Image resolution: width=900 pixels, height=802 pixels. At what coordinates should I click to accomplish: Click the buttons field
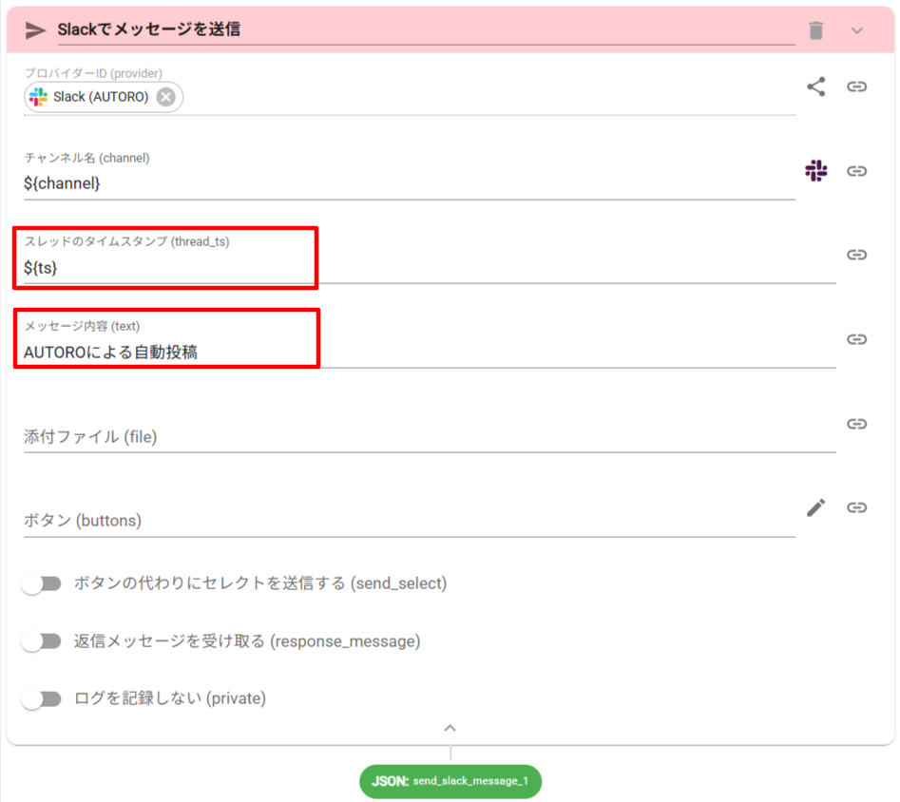tap(410, 521)
